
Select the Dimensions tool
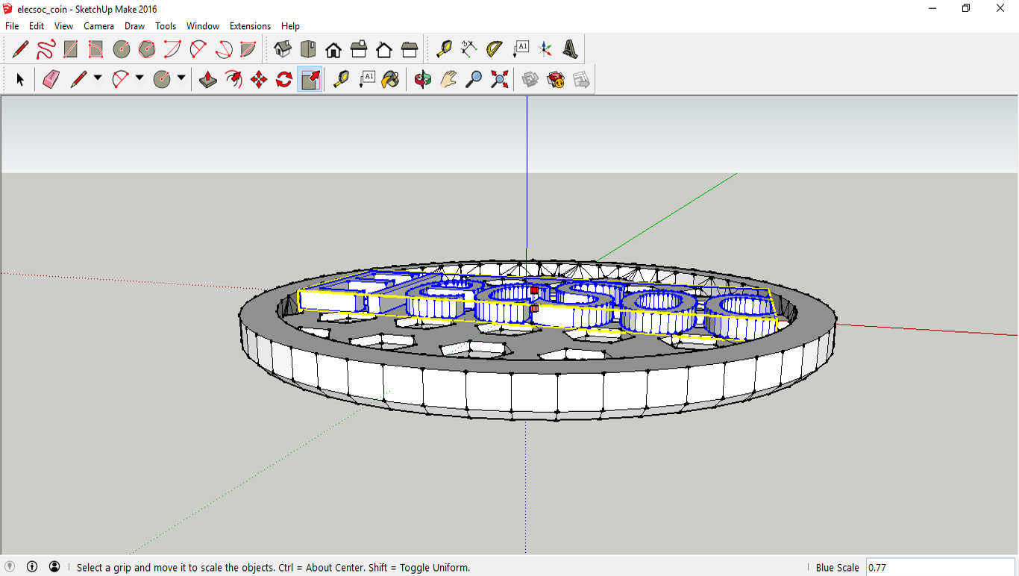click(x=469, y=50)
